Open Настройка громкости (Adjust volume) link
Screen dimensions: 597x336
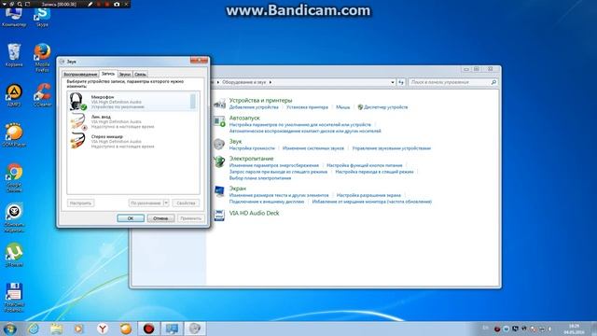[x=252, y=148]
